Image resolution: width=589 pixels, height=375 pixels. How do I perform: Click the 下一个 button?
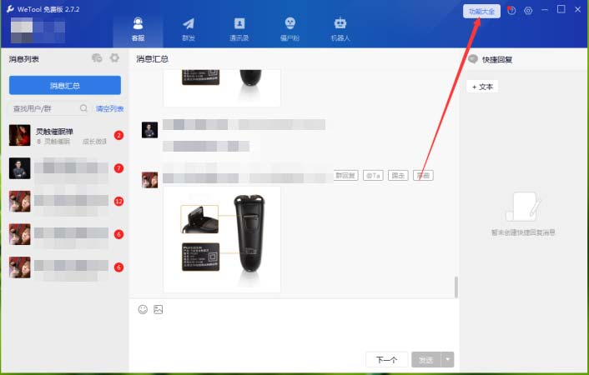[386, 360]
